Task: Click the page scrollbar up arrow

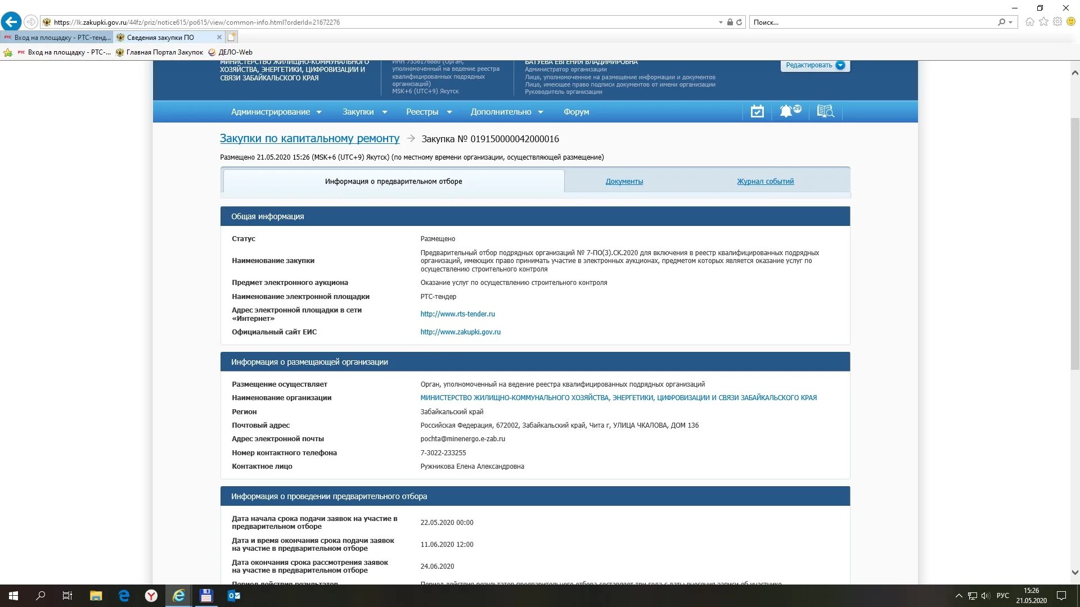Action: 1075,73
